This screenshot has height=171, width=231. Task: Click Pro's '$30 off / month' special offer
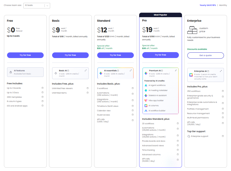click(x=150, y=48)
